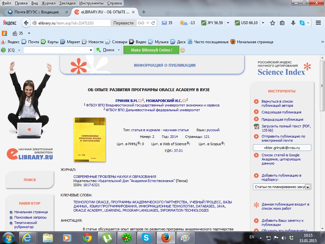
Task: Open the Журнал menu
Action: pos(48,3)
